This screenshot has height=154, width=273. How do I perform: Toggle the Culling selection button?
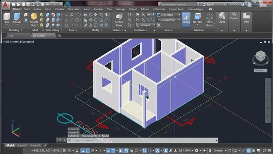(186, 20)
